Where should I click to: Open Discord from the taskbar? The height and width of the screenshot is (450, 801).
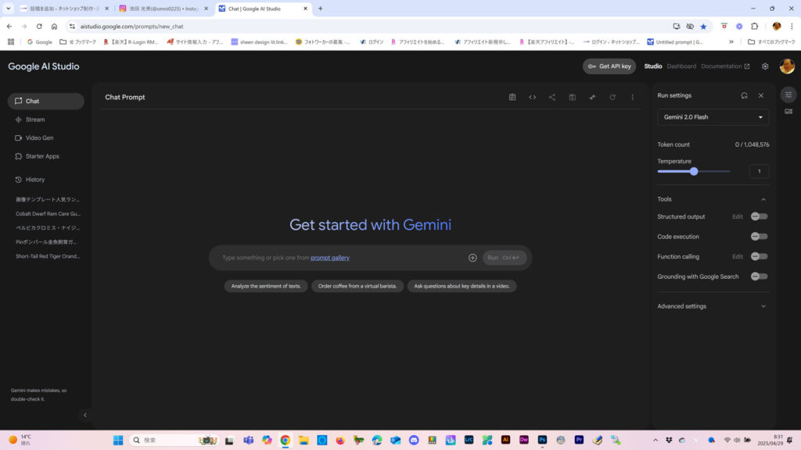(x=414, y=440)
